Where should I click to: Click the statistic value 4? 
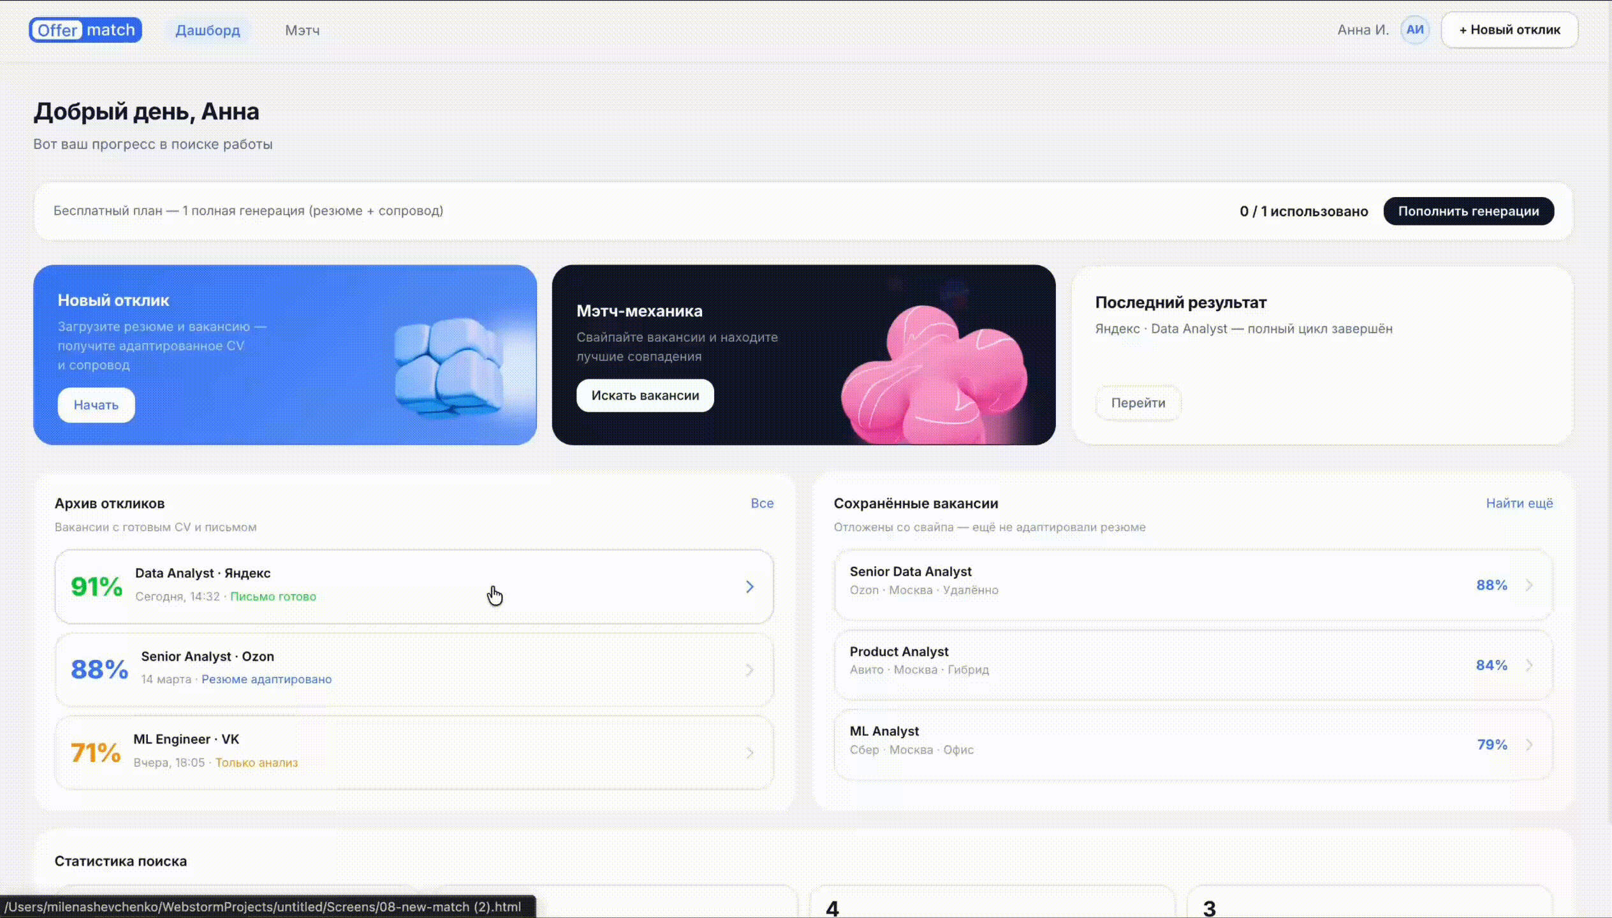coord(832,908)
